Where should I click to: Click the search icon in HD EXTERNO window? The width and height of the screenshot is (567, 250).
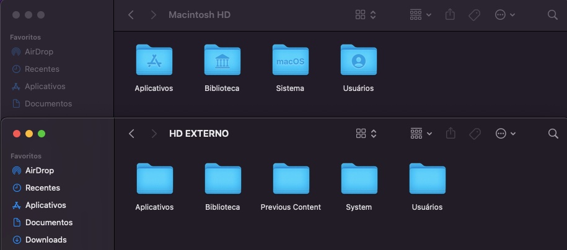(553, 134)
